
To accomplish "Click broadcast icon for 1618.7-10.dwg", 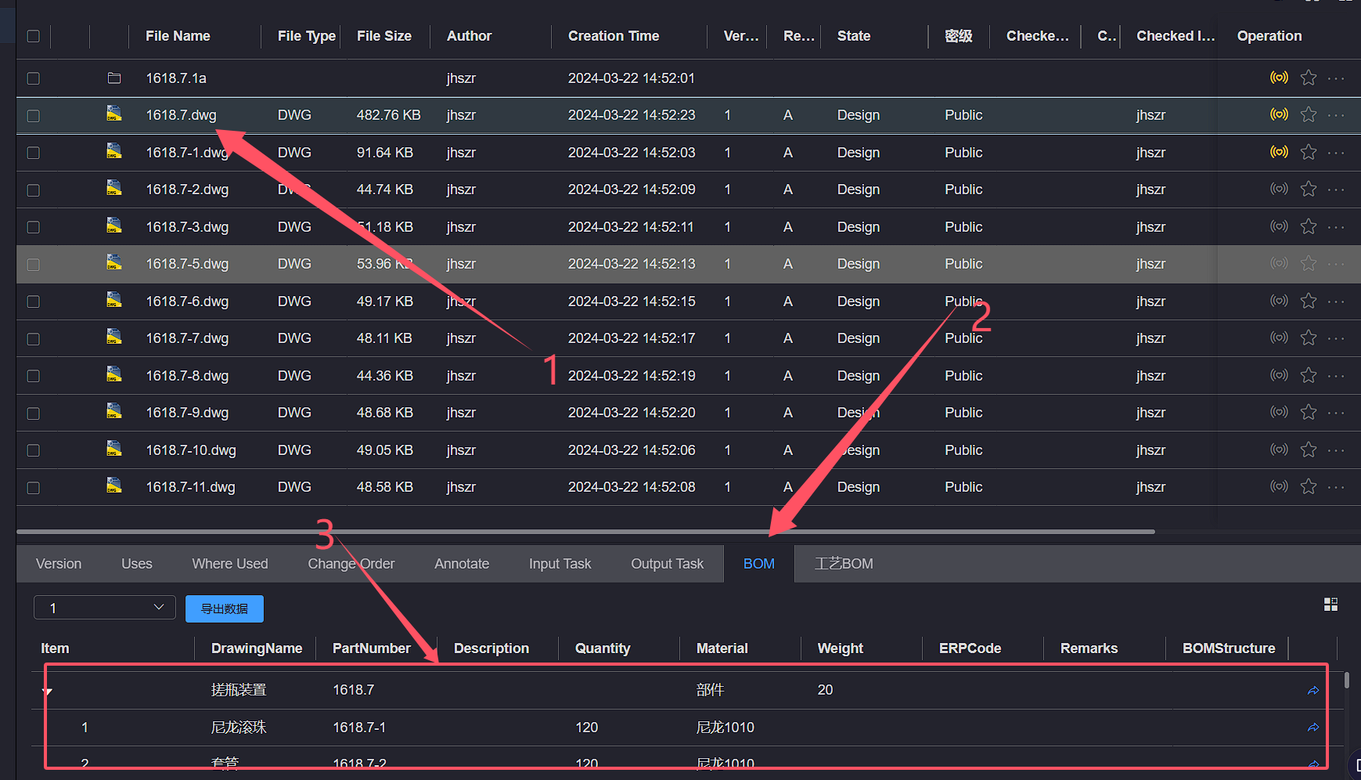I will pos(1279,450).
